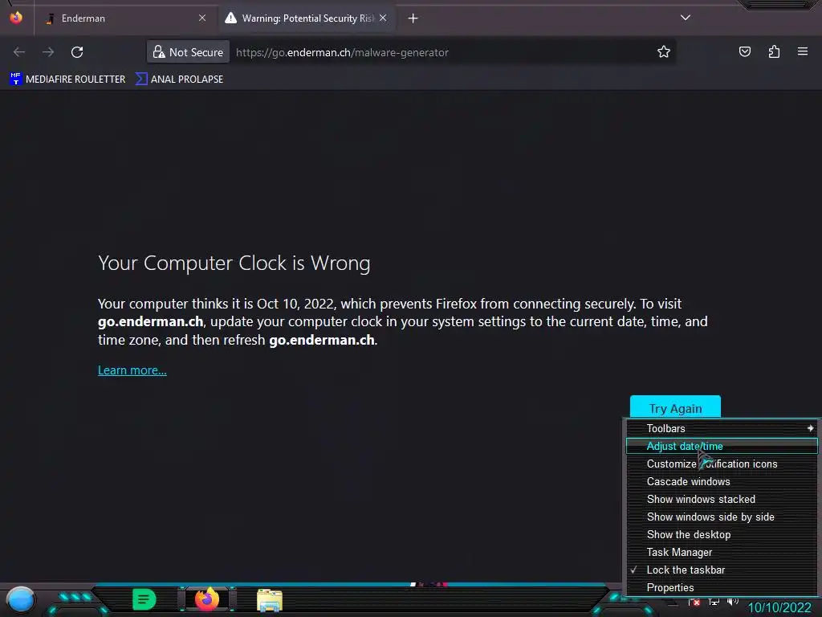This screenshot has height=617, width=822.
Task: Expand the Toolbars submenu
Action: click(722, 429)
